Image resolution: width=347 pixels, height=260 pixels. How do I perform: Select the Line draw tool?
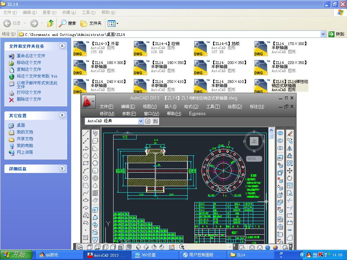(x=86, y=133)
